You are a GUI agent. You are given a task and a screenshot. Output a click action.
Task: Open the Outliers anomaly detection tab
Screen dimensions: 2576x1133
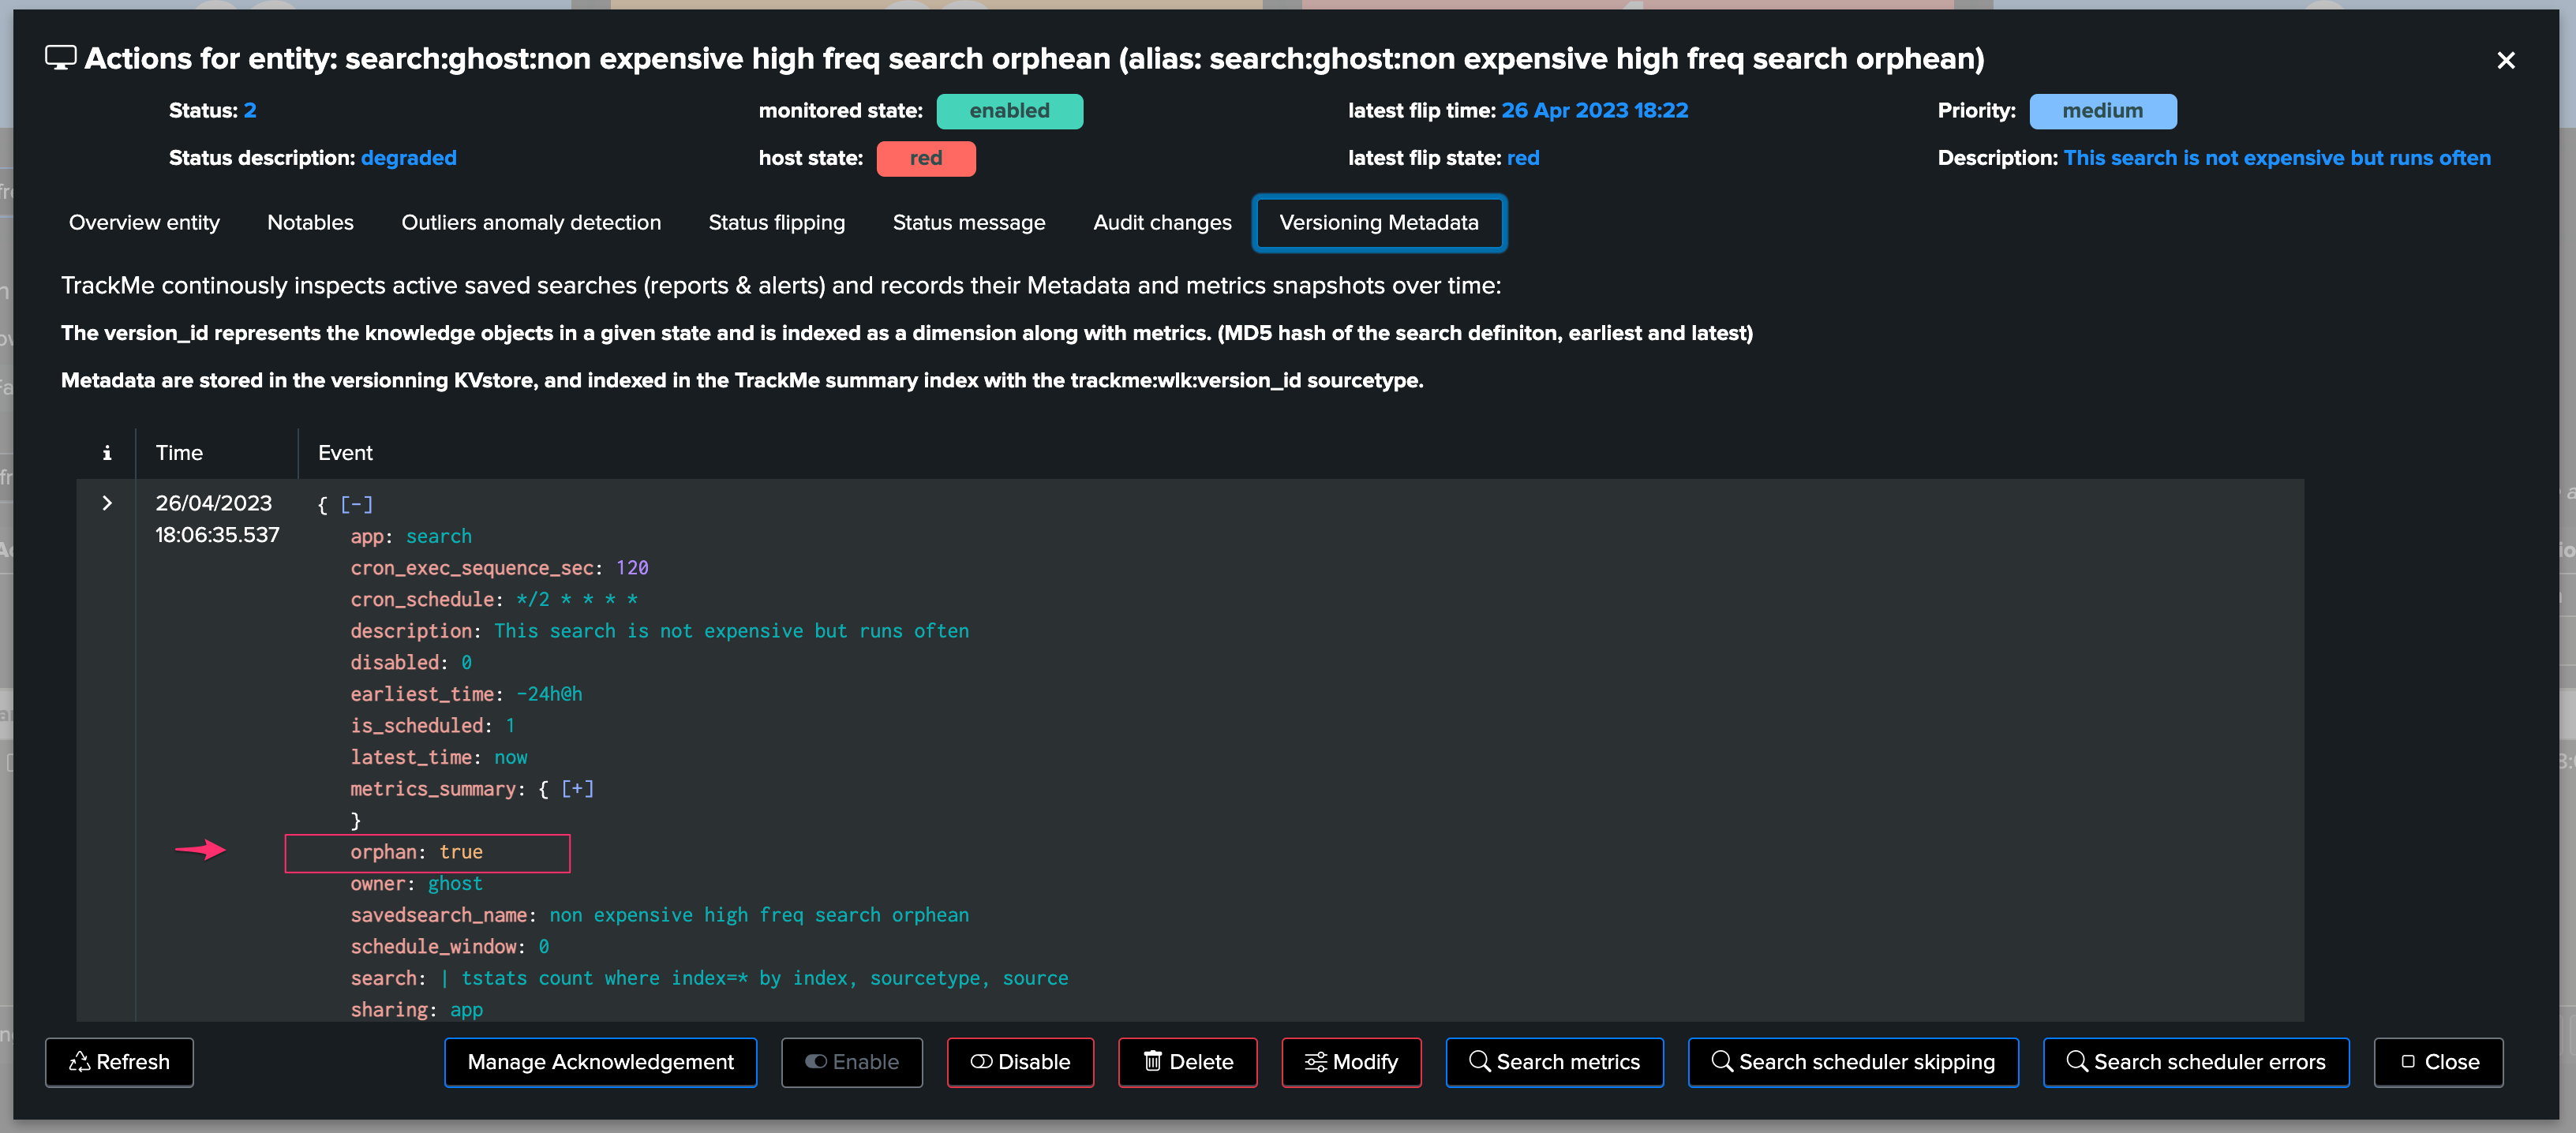[531, 223]
